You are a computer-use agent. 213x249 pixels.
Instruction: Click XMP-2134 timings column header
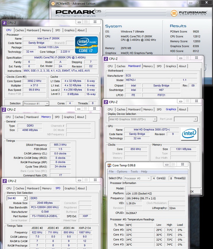(85, 228)
